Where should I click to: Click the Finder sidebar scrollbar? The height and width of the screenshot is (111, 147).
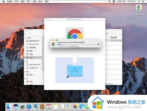point(43,54)
